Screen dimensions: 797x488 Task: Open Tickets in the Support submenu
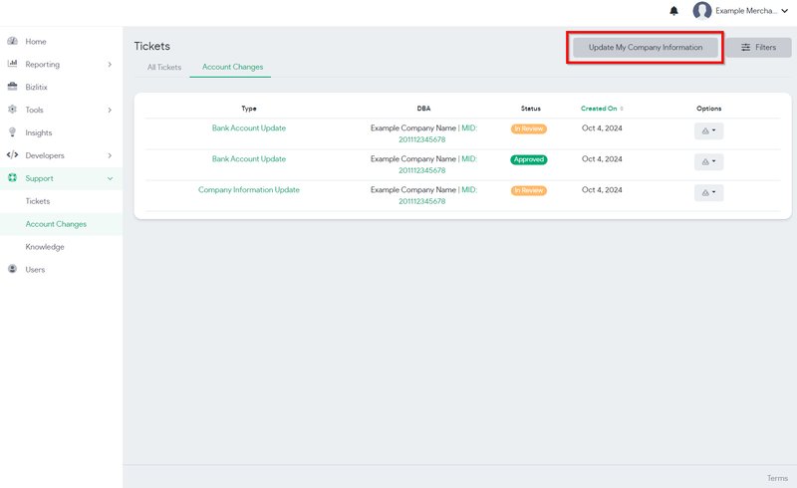[x=38, y=201]
